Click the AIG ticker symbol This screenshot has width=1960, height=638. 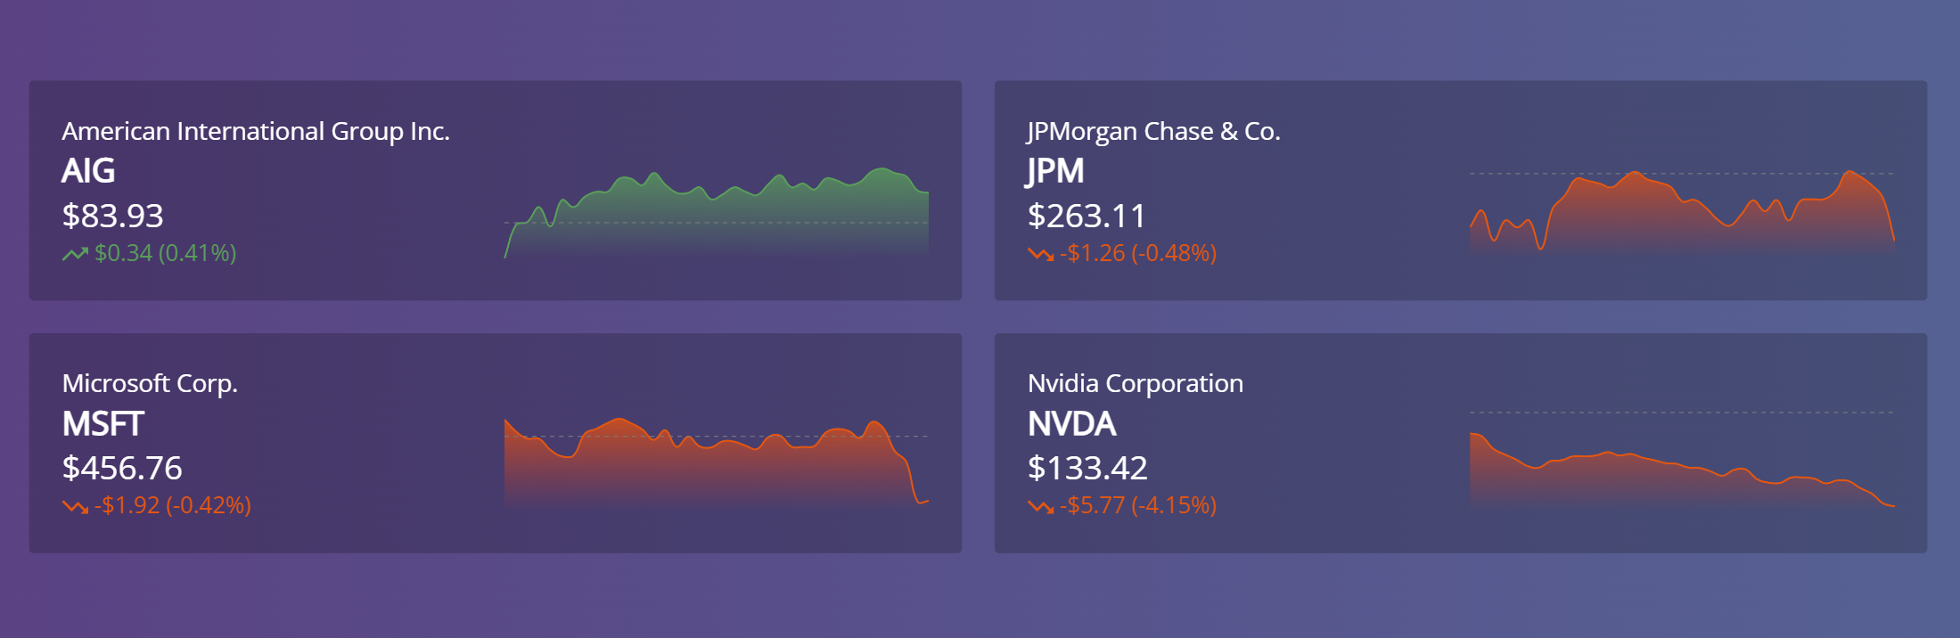(x=88, y=171)
